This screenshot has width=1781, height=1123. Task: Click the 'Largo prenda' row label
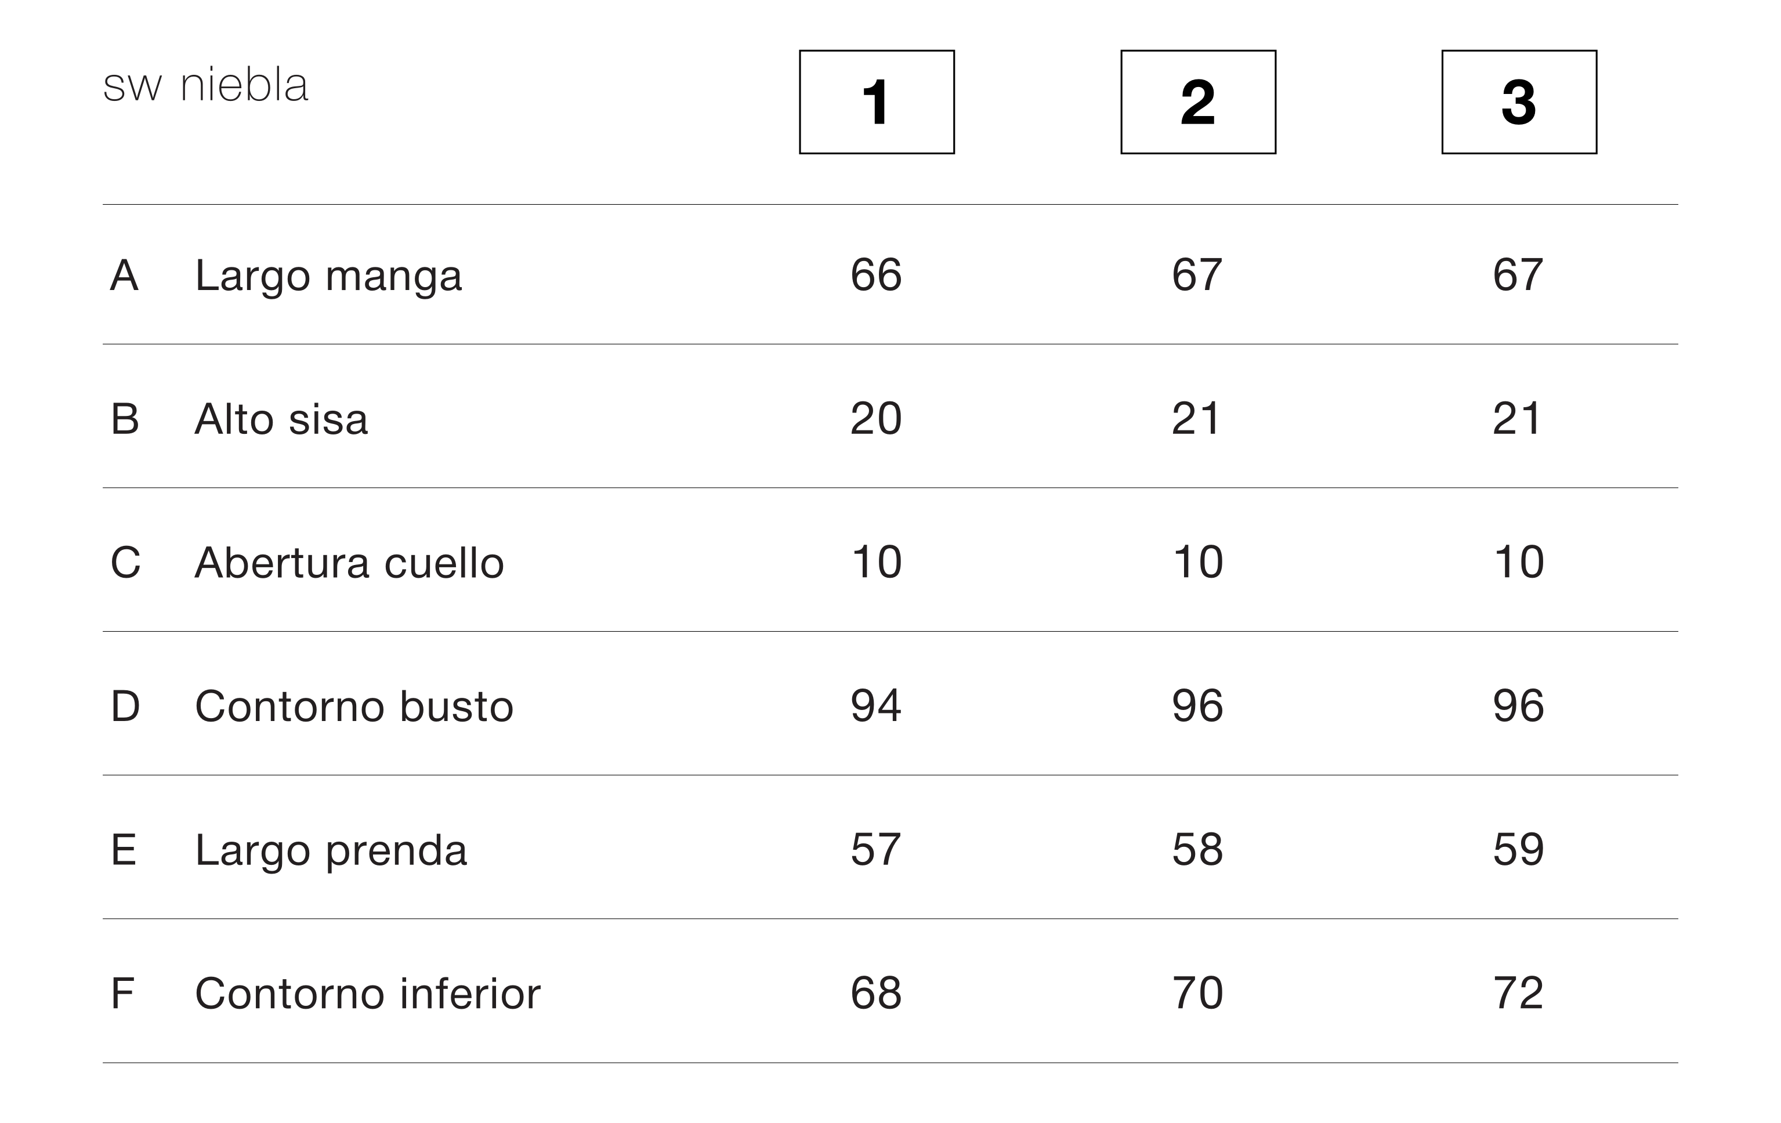331,850
